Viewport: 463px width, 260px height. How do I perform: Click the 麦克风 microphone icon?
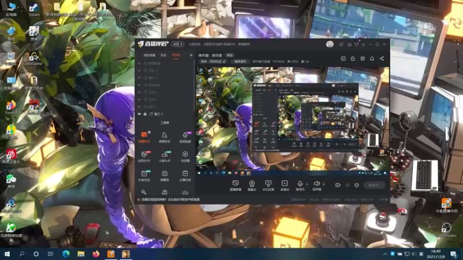(300, 184)
